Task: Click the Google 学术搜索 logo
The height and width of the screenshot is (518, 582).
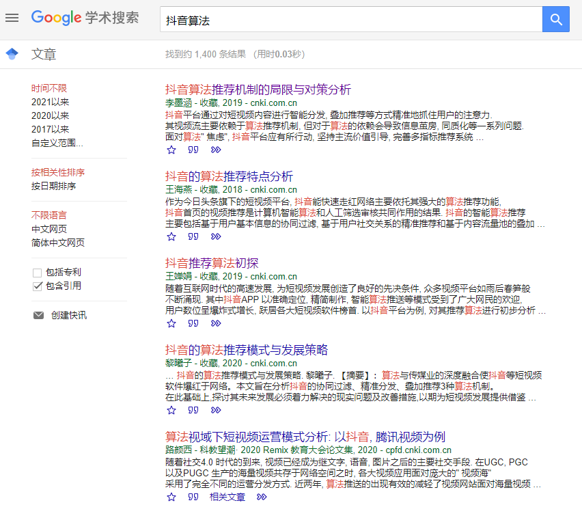Action: coord(85,18)
